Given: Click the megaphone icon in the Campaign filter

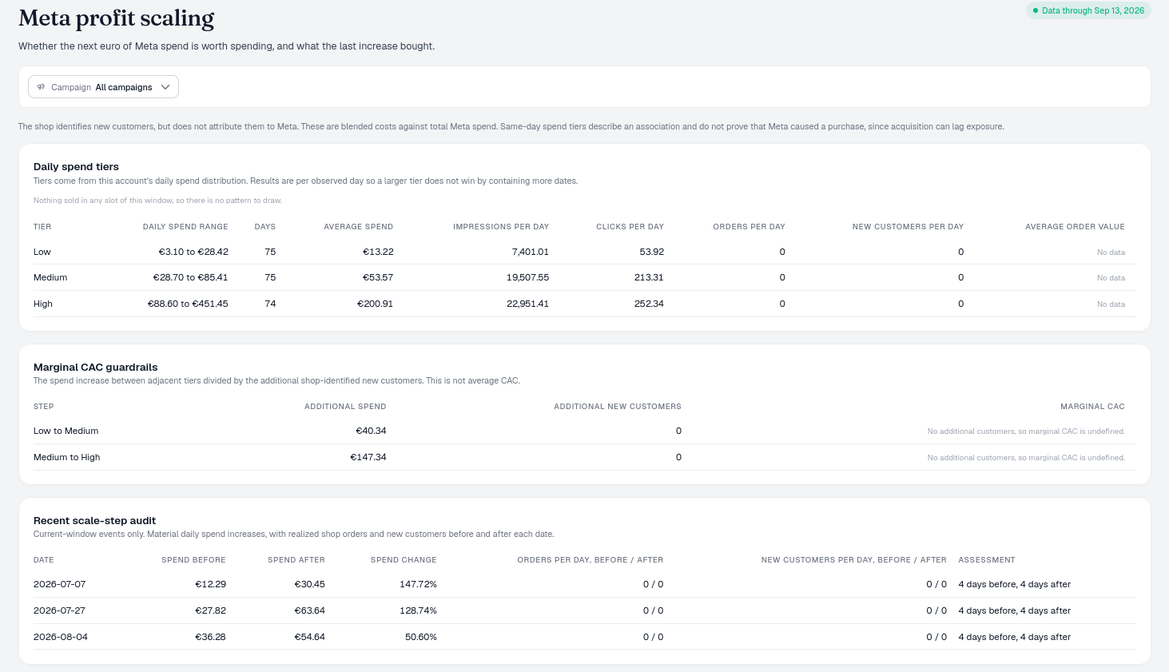Looking at the screenshot, I should coord(42,87).
